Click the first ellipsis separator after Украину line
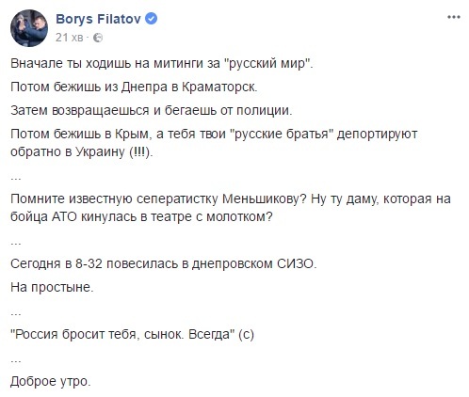This screenshot has height=397, width=469. [x=16, y=178]
